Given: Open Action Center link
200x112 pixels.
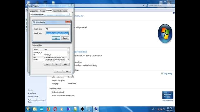Looking at the screenshot, I should point(32,93).
